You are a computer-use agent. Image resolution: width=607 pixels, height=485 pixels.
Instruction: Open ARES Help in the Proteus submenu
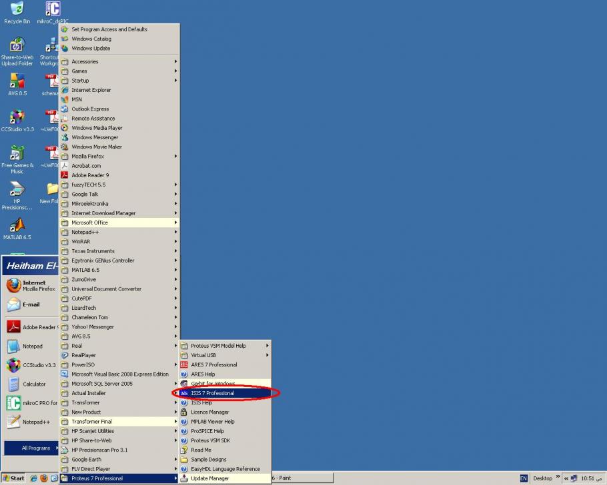click(225, 374)
